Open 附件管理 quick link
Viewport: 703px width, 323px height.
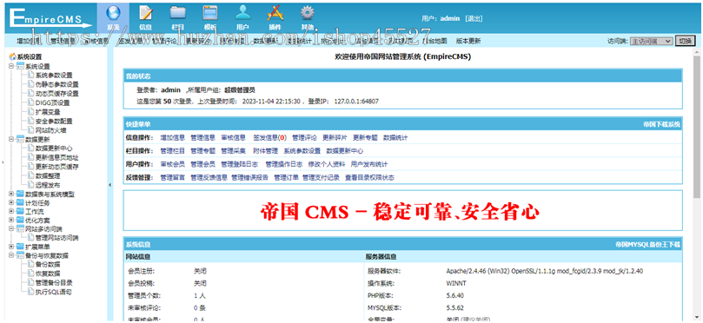(x=265, y=151)
